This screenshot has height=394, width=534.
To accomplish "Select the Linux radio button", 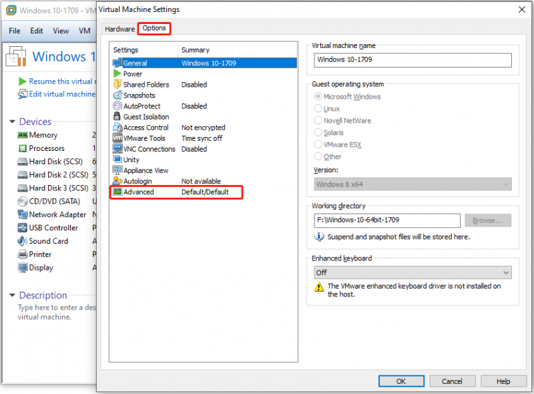I will coord(318,108).
